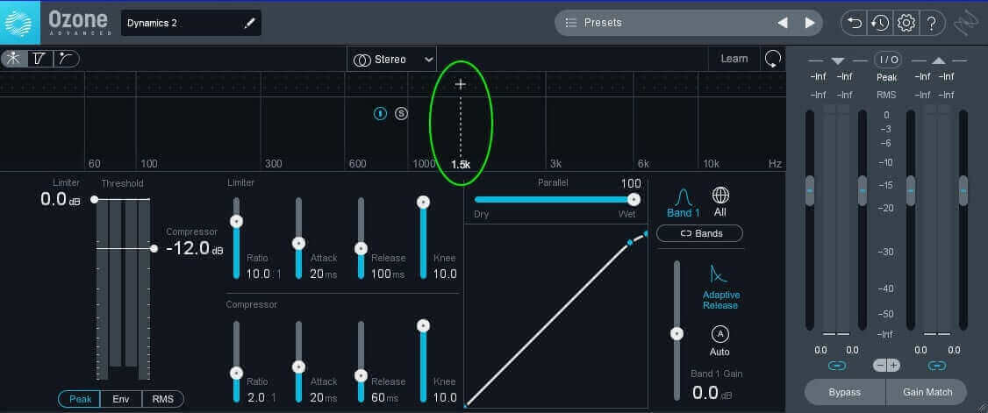Open the help question mark icon
The height and width of the screenshot is (413, 988).
[932, 24]
